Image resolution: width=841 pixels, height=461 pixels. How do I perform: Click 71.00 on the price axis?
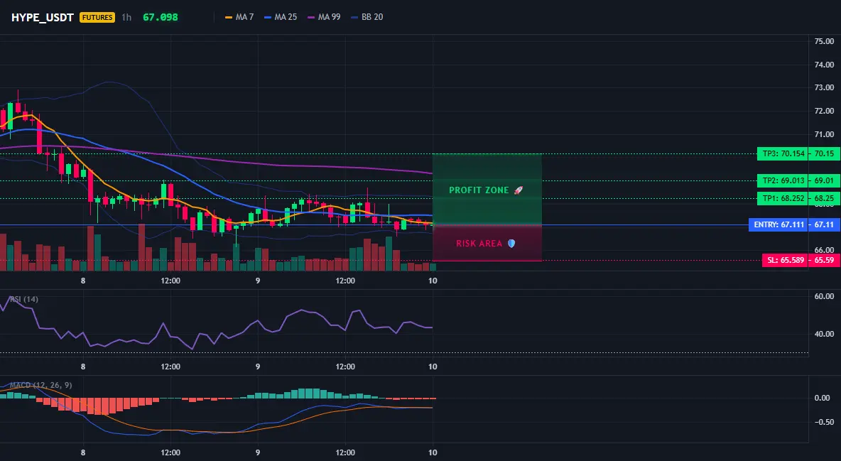point(824,134)
